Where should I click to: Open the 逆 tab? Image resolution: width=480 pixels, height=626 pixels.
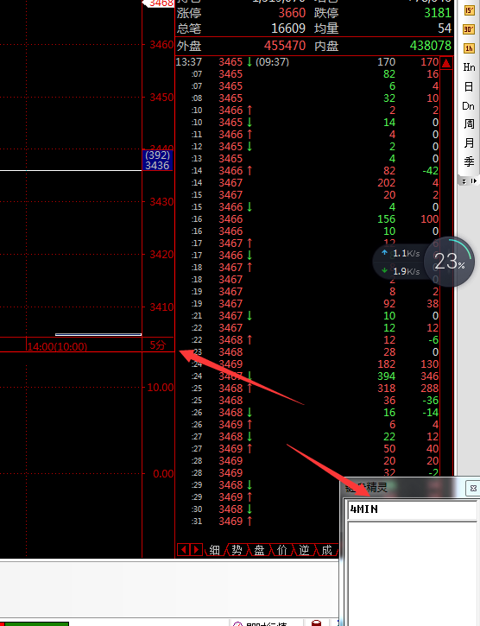pos(304,550)
